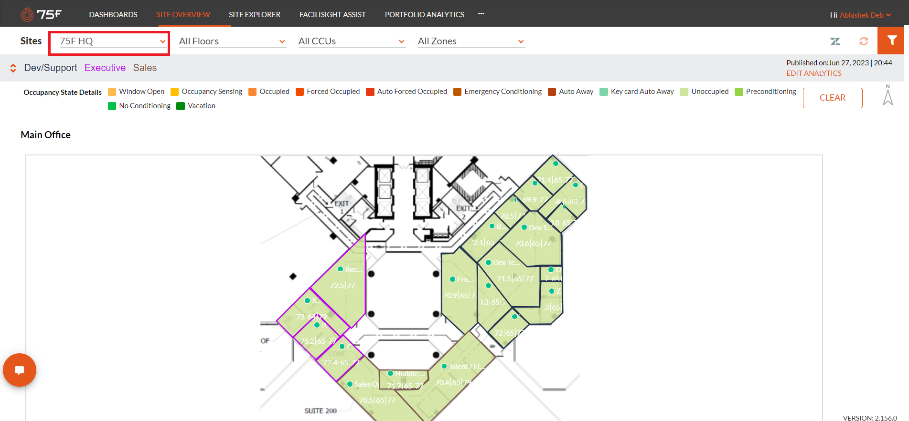Select the Sales analytics view
Screen dimensions: 909x421
(145, 68)
